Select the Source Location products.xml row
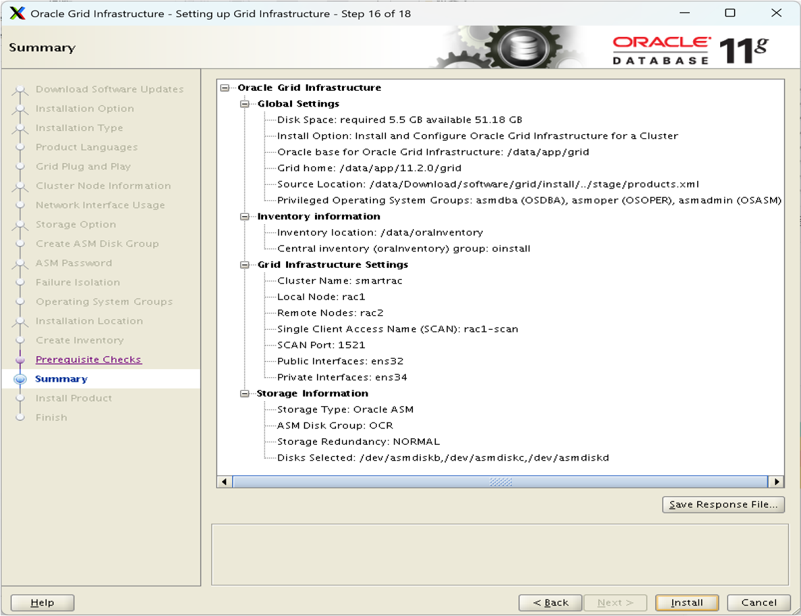 pyautogui.click(x=488, y=184)
